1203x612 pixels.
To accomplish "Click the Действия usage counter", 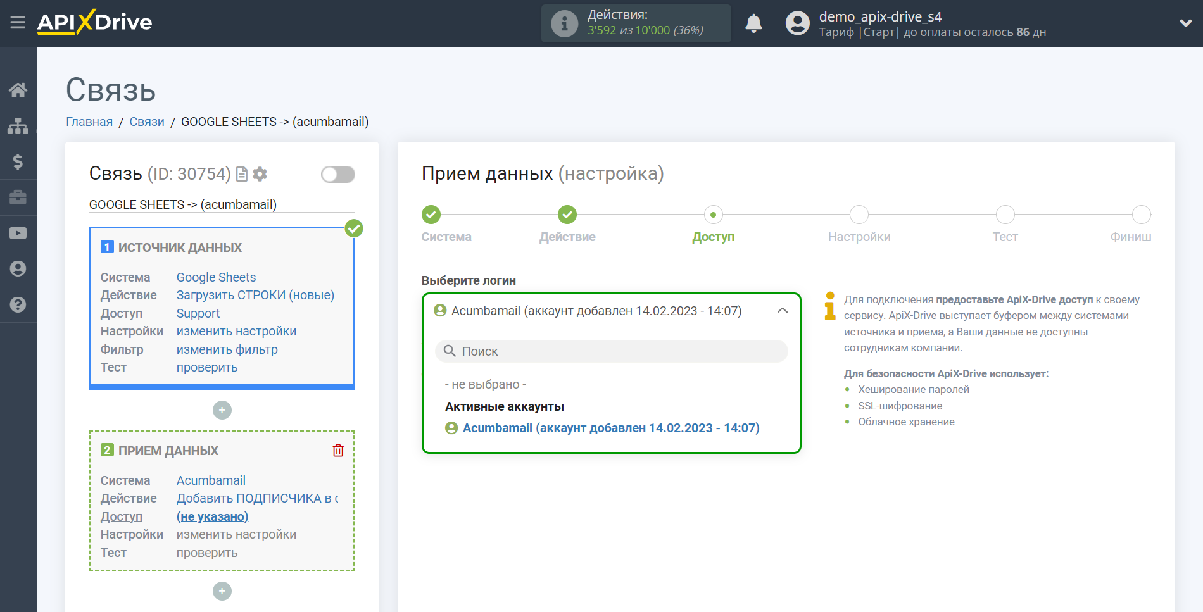I will point(636,23).
